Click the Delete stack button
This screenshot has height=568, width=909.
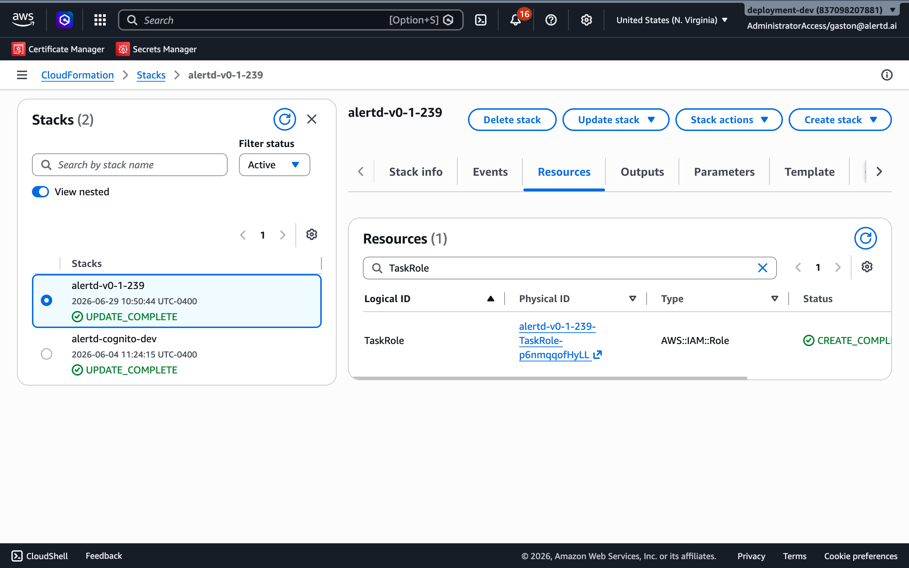pyautogui.click(x=512, y=120)
